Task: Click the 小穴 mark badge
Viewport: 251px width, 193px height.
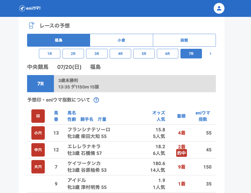Action: pos(38,133)
